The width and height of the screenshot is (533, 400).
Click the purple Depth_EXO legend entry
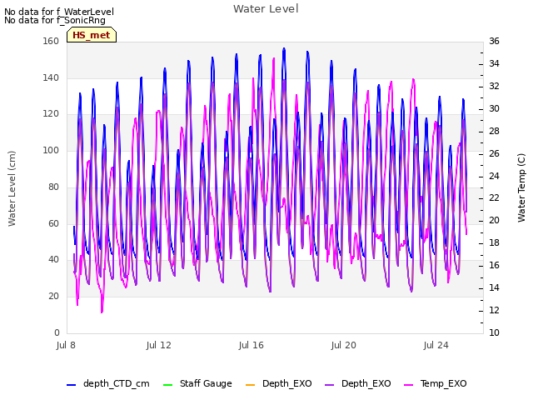[x=357, y=383]
